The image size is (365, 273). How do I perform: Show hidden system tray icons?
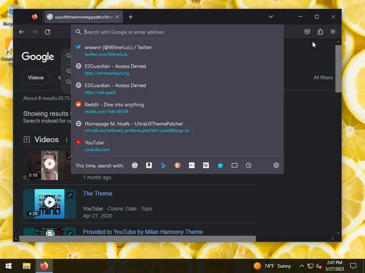click(302, 266)
